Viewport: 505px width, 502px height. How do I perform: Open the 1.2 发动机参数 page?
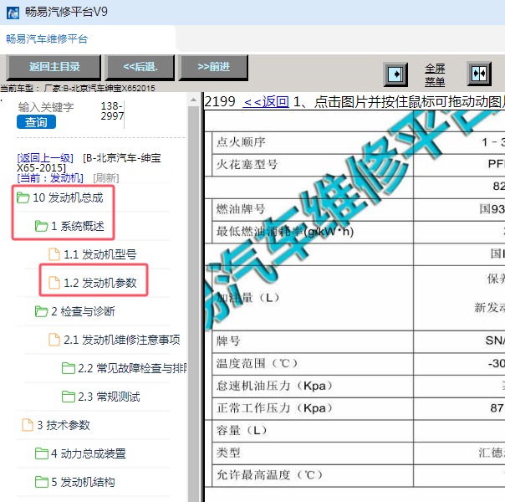point(99,283)
